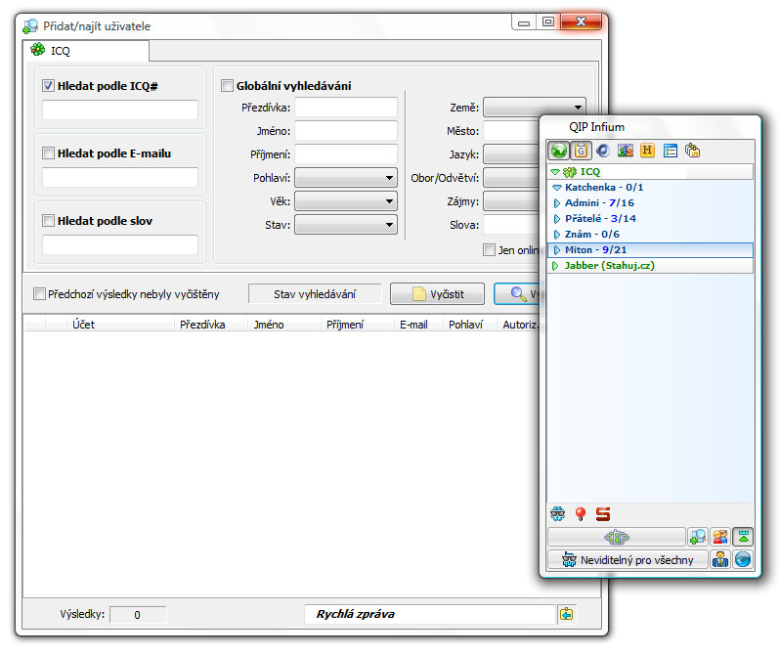Click the speaker sound icon in QIP toolbar
The height and width of the screenshot is (656, 780).
pyautogui.click(x=603, y=151)
